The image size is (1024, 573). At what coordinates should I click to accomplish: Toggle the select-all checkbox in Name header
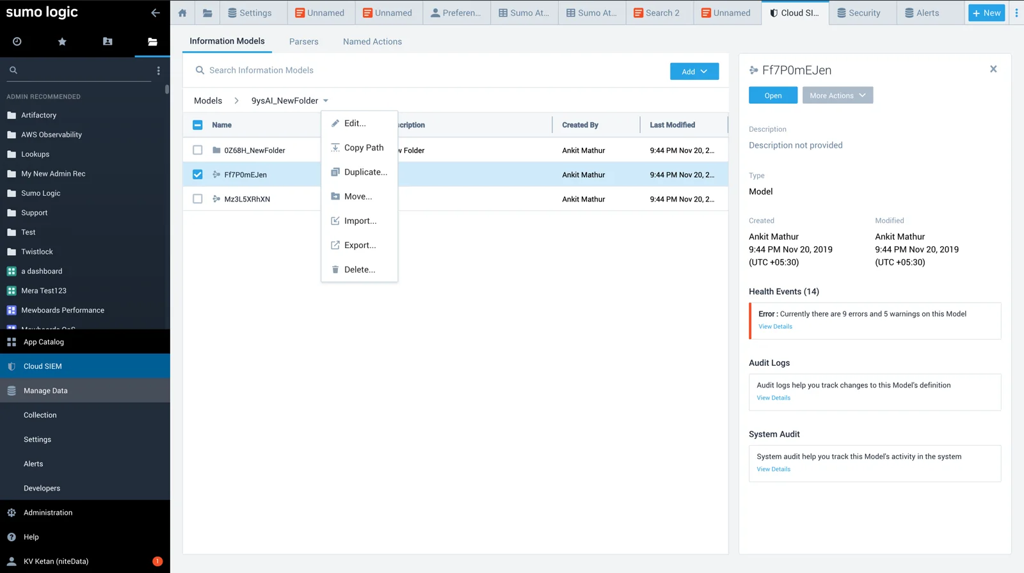pyautogui.click(x=198, y=125)
